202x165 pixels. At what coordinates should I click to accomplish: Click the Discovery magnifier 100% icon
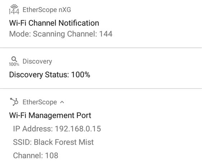14,61
